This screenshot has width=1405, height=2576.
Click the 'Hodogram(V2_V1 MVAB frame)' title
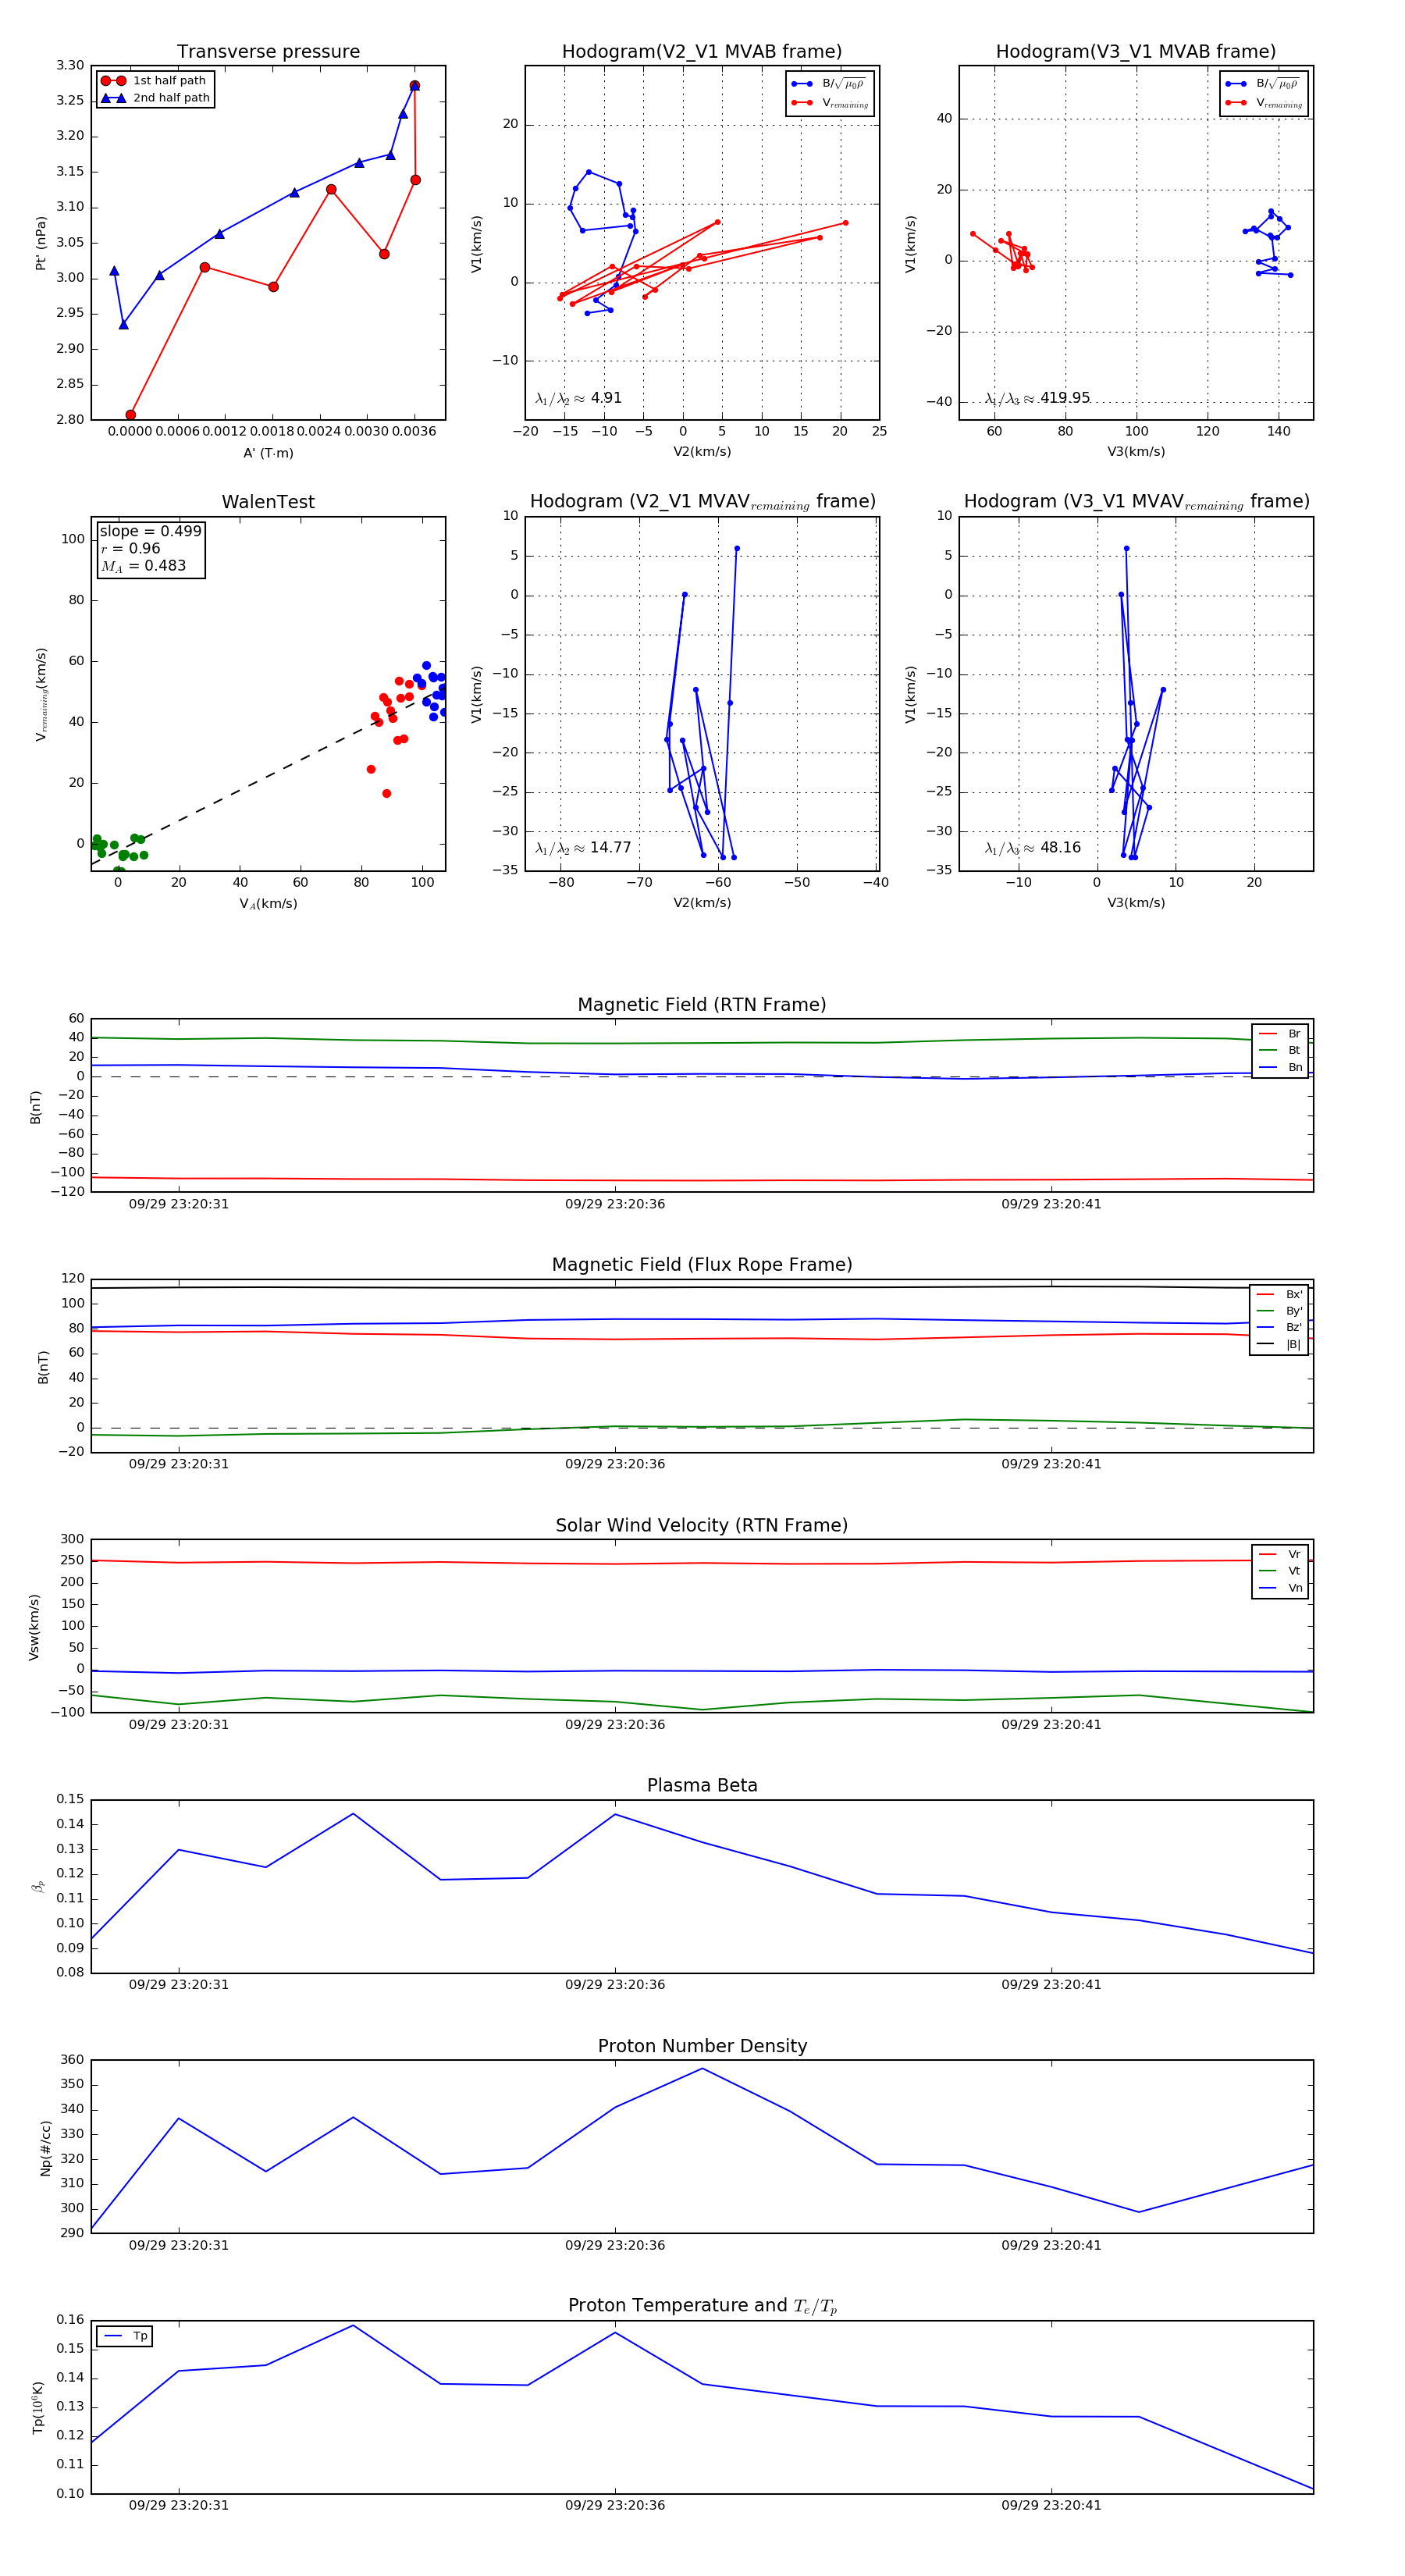[702, 52]
